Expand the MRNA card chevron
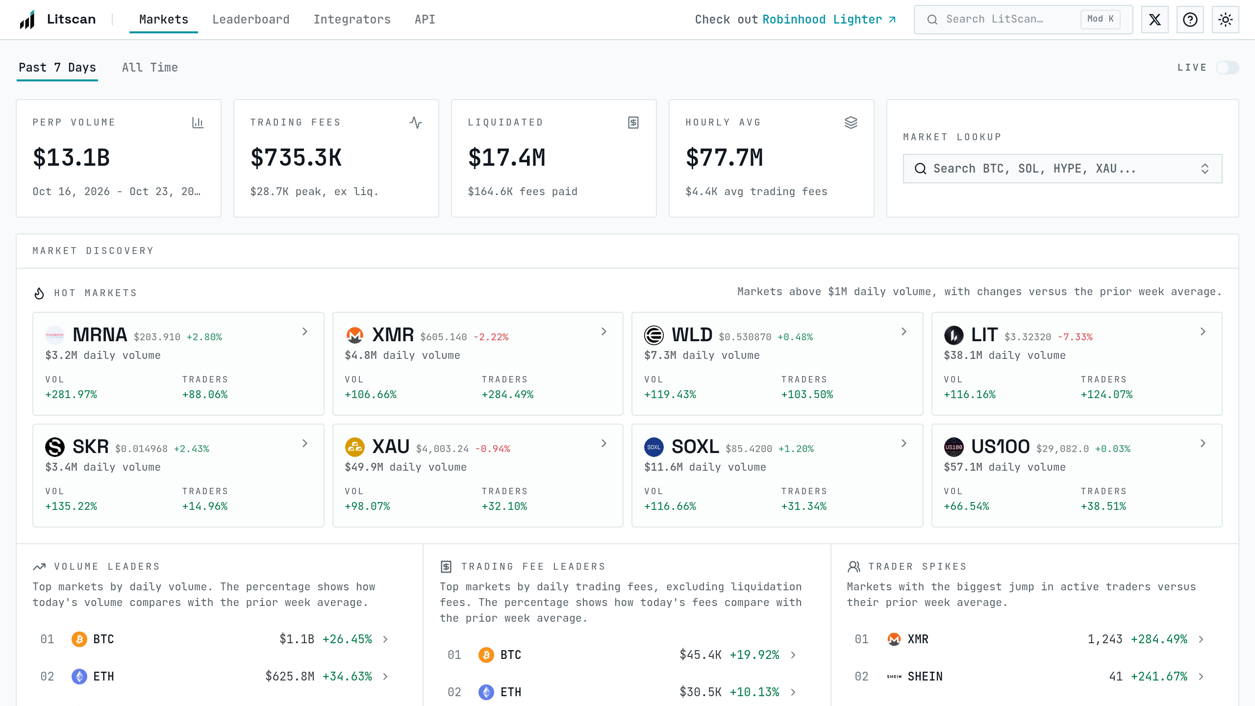This screenshot has height=706, width=1255. (x=305, y=332)
